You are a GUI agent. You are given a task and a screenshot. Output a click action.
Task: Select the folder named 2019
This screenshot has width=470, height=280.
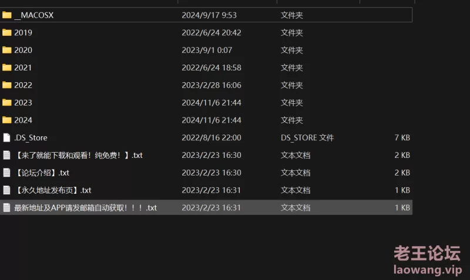pos(23,33)
